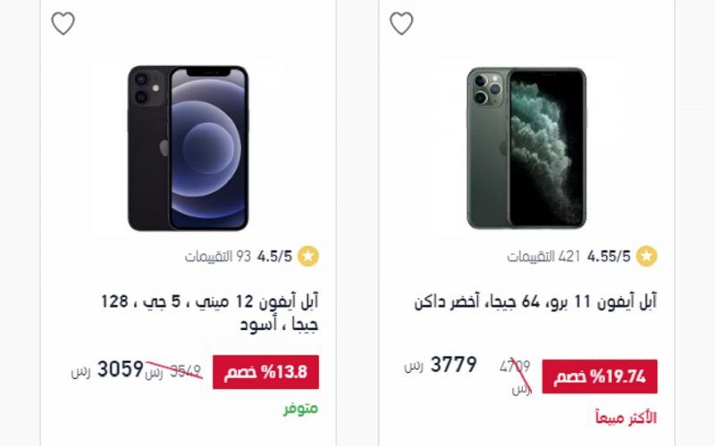View 421 reviews for iPhone 11 Pro
The image size is (715, 446).
click(x=543, y=257)
